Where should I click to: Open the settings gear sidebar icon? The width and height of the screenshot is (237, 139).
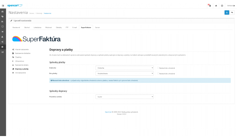3,47
